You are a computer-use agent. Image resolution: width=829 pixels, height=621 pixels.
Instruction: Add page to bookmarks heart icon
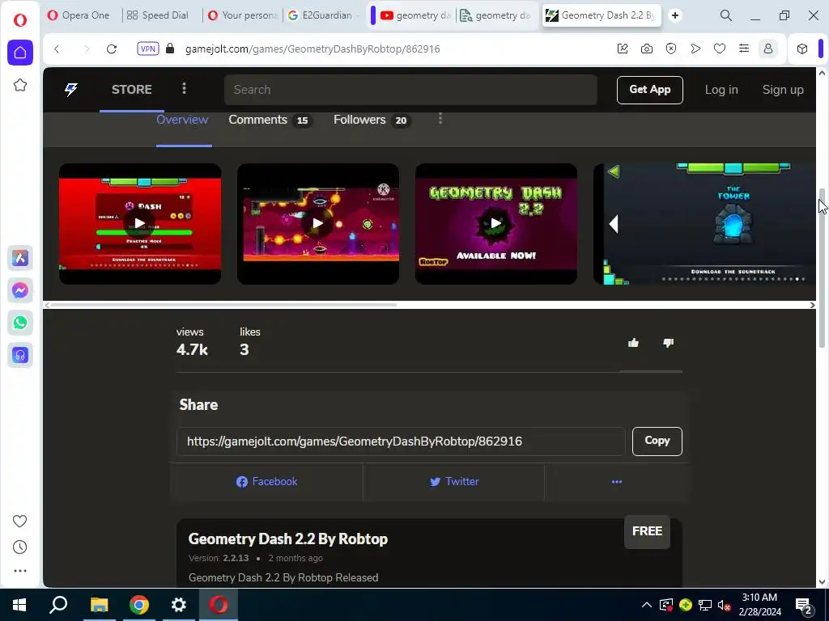point(720,49)
